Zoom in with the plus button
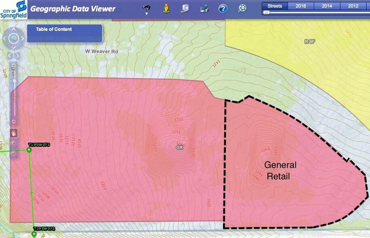The width and height of the screenshot is (370, 238). (14, 66)
